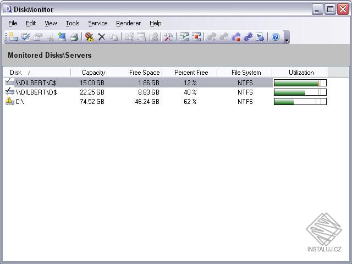Click the grayed-out user lock icon

[x=153, y=37]
